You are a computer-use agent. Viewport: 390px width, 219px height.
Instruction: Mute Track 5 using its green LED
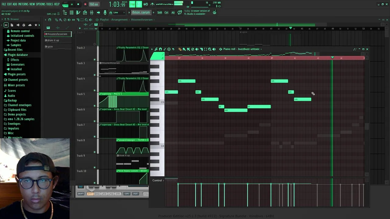point(94,106)
